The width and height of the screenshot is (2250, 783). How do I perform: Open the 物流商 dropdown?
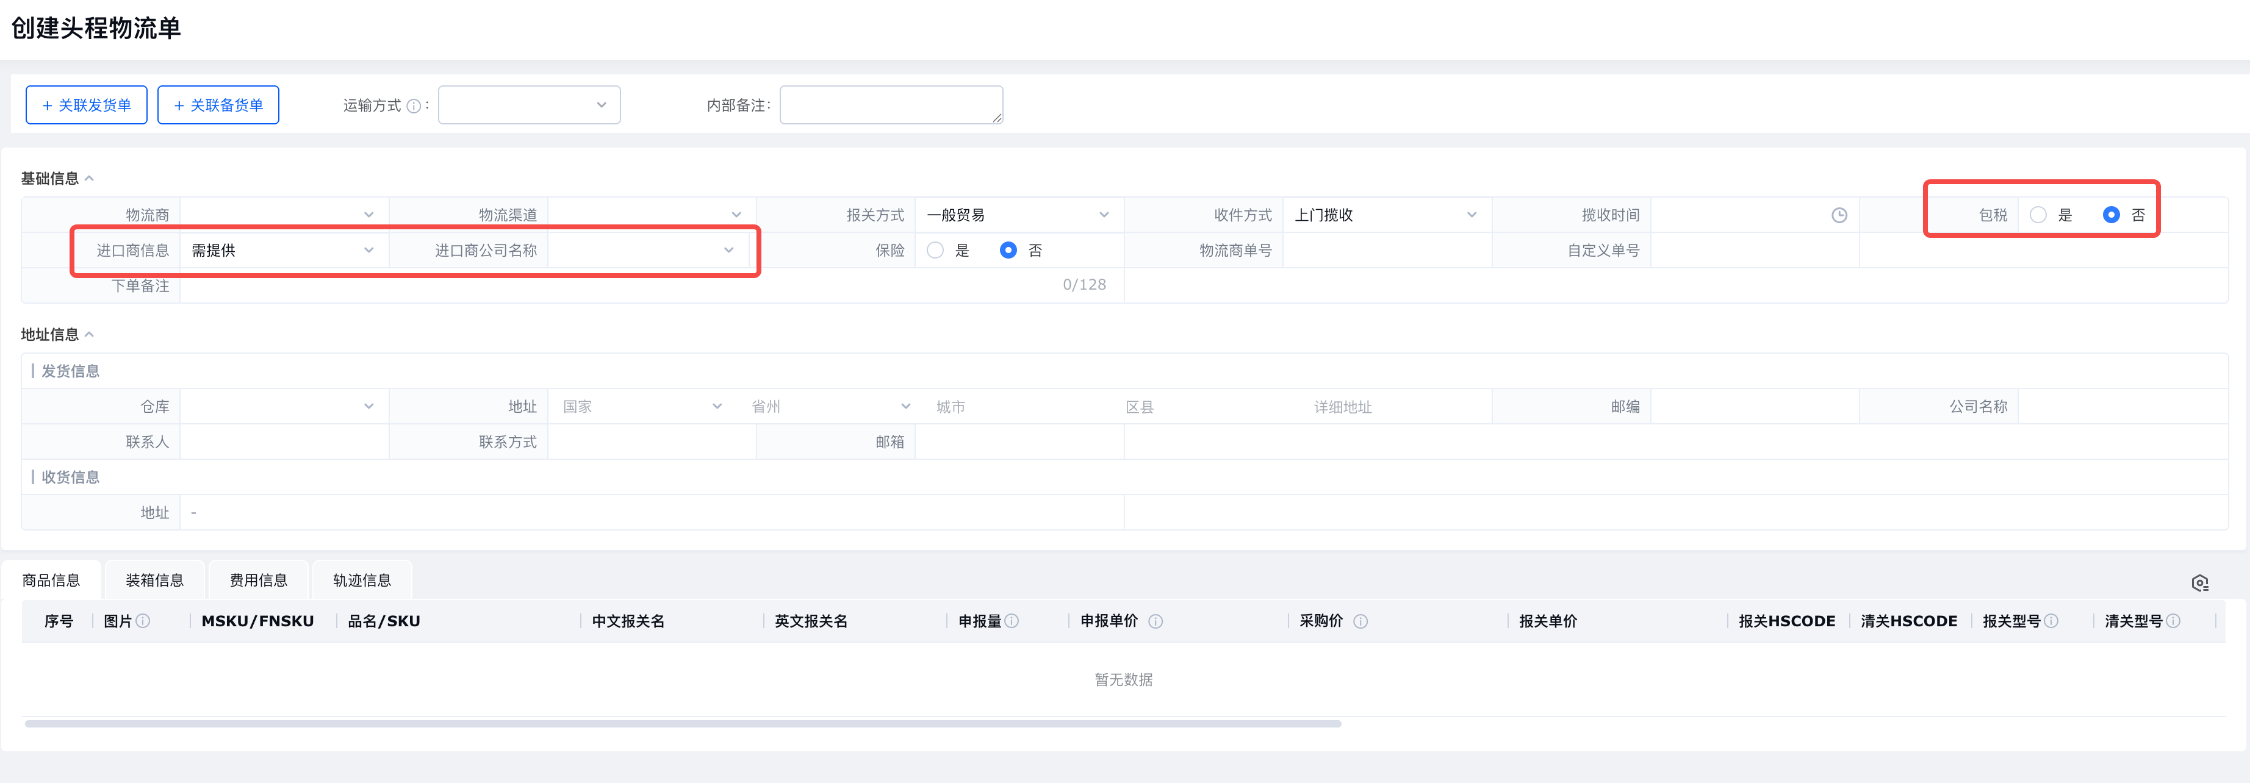[284, 215]
